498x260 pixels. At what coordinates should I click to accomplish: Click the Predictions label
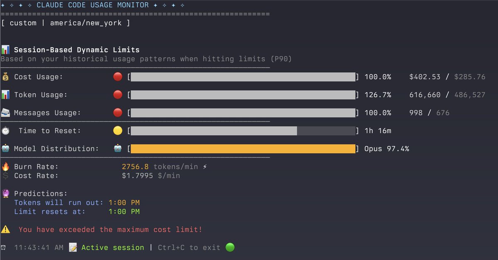pos(41,194)
